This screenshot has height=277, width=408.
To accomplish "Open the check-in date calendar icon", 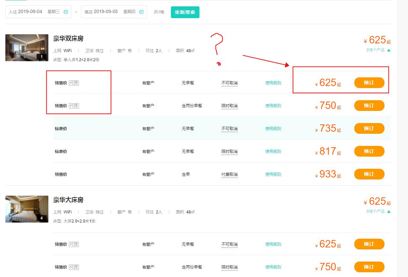I will 66,12.
